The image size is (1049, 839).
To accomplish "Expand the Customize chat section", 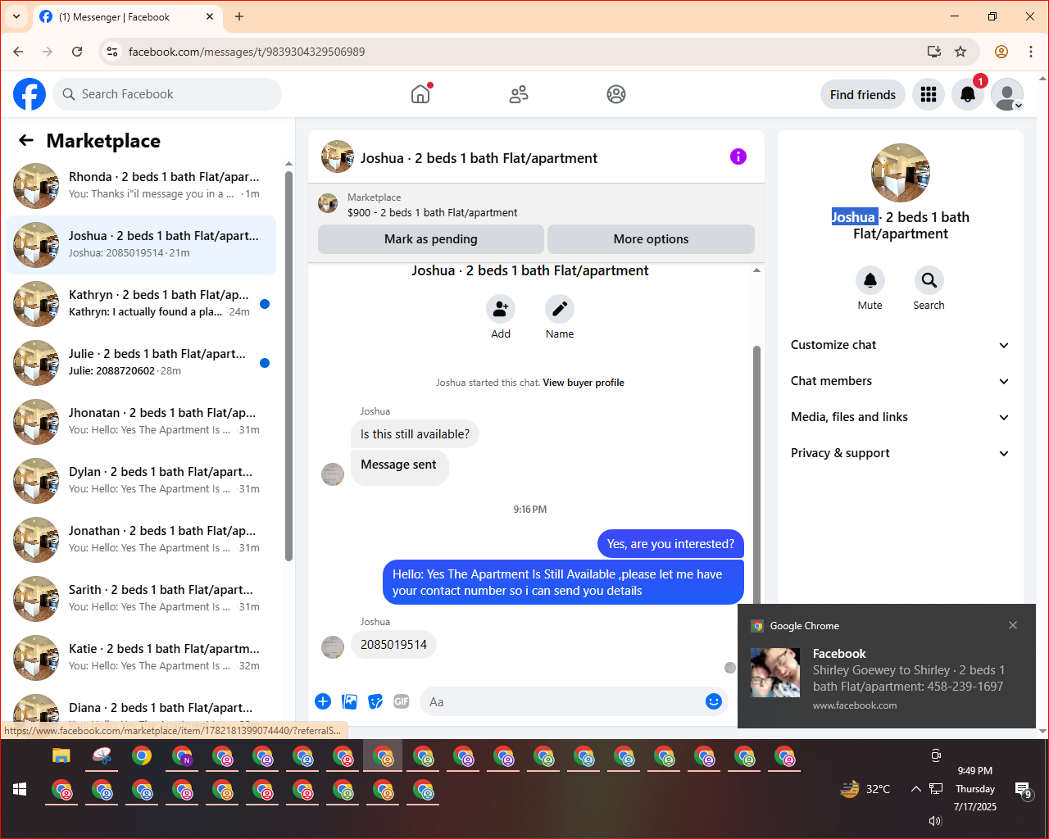I will click(900, 345).
